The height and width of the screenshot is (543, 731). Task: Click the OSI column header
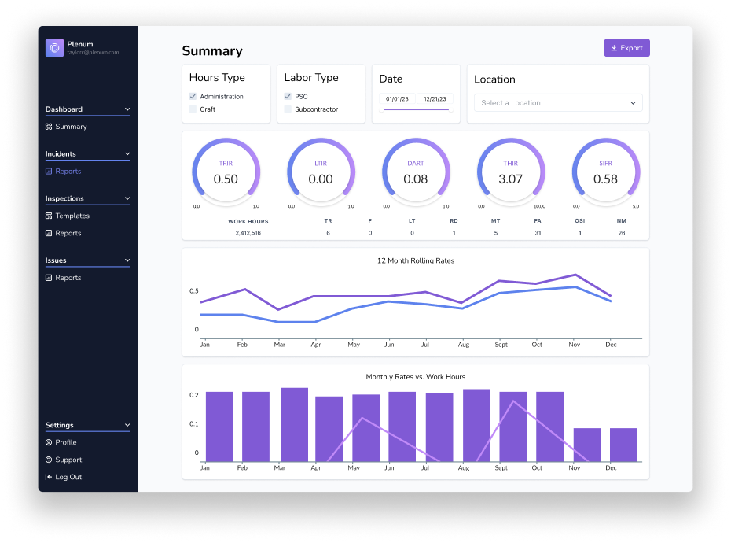pyautogui.click(x=580, y=221)
